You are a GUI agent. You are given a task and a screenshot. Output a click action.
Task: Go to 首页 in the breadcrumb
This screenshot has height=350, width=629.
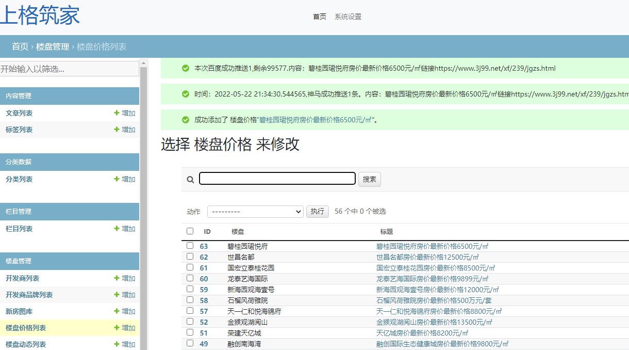click(20, 46)
